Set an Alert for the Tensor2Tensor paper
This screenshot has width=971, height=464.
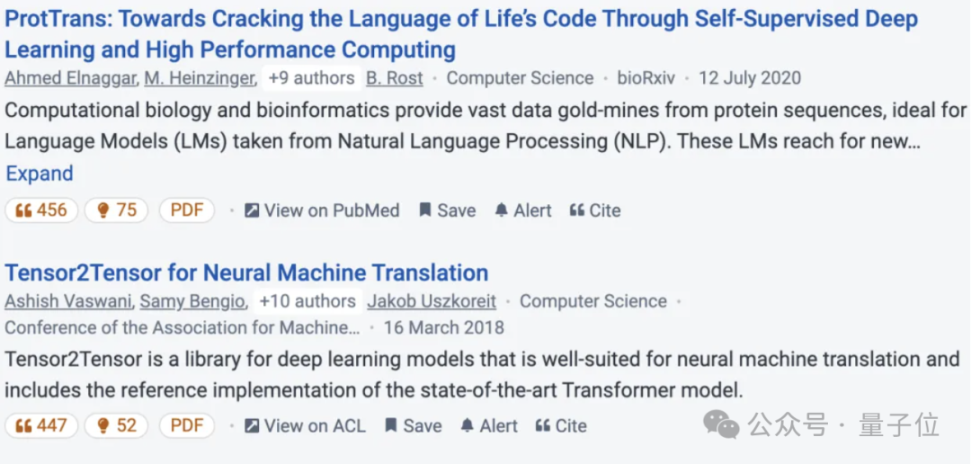488,425
